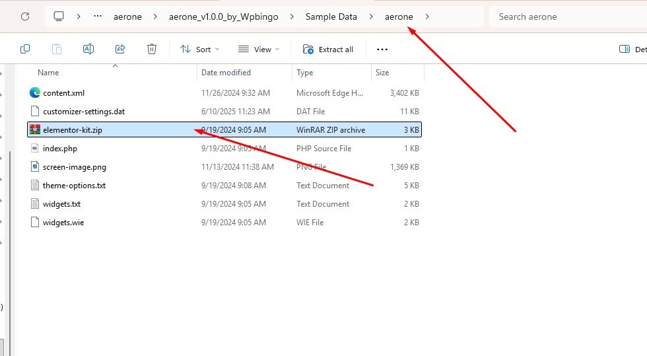Expand chevron after aerone_v1.0.0_by_Wpbingo breadcrumb
Viewport: 647px width, 356px height.
point(292,17)
